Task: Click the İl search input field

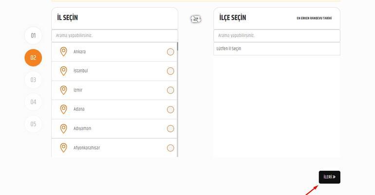Action: click(114, 35)
